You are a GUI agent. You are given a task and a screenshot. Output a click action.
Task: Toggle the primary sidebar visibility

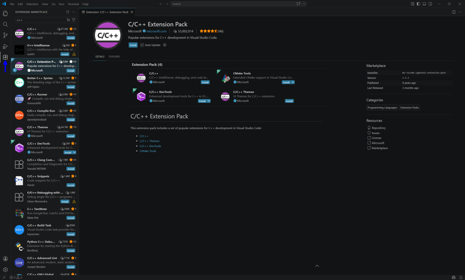pos(418,4)
